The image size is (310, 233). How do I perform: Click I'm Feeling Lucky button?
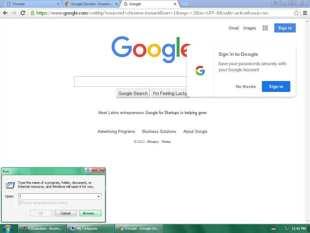pos(170,93)
